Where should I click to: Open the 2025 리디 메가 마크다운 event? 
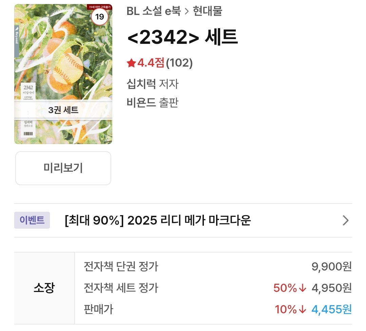click(158, 220)
